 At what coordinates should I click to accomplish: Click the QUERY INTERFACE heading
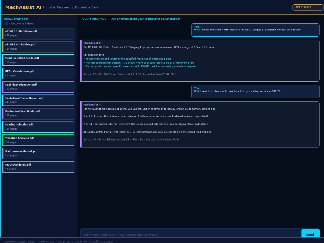[94, 19]
